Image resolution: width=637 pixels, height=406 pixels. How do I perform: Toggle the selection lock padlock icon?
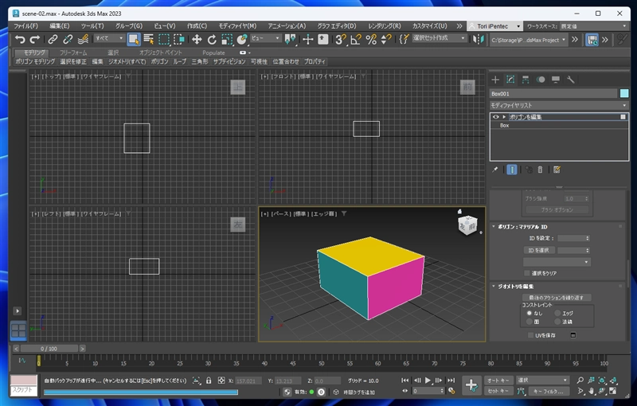pyautogui.click(x=209, y=381)
